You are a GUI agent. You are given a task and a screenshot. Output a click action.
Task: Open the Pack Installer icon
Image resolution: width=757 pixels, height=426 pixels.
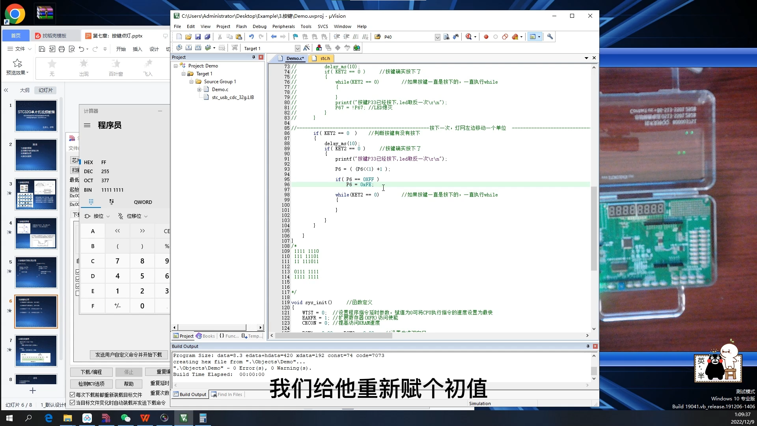point(357,48)
